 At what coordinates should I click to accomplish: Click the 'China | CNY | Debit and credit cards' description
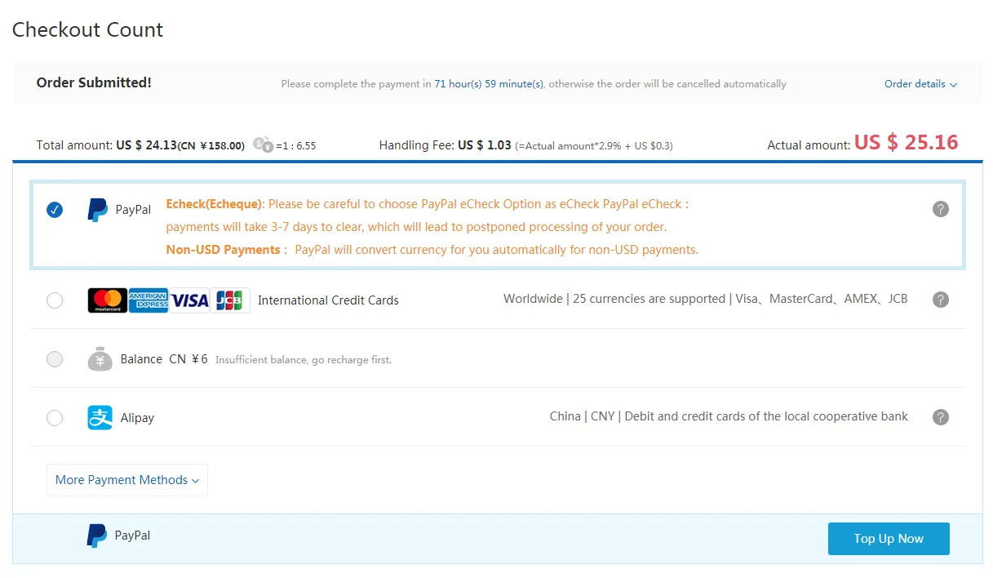(729, 416)
